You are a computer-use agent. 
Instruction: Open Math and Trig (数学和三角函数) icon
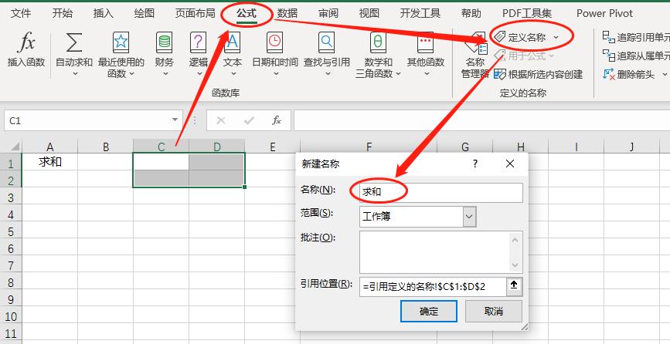[x=378, y=42]
